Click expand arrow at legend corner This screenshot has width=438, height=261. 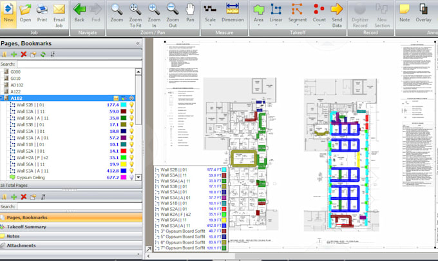[149, 249]
